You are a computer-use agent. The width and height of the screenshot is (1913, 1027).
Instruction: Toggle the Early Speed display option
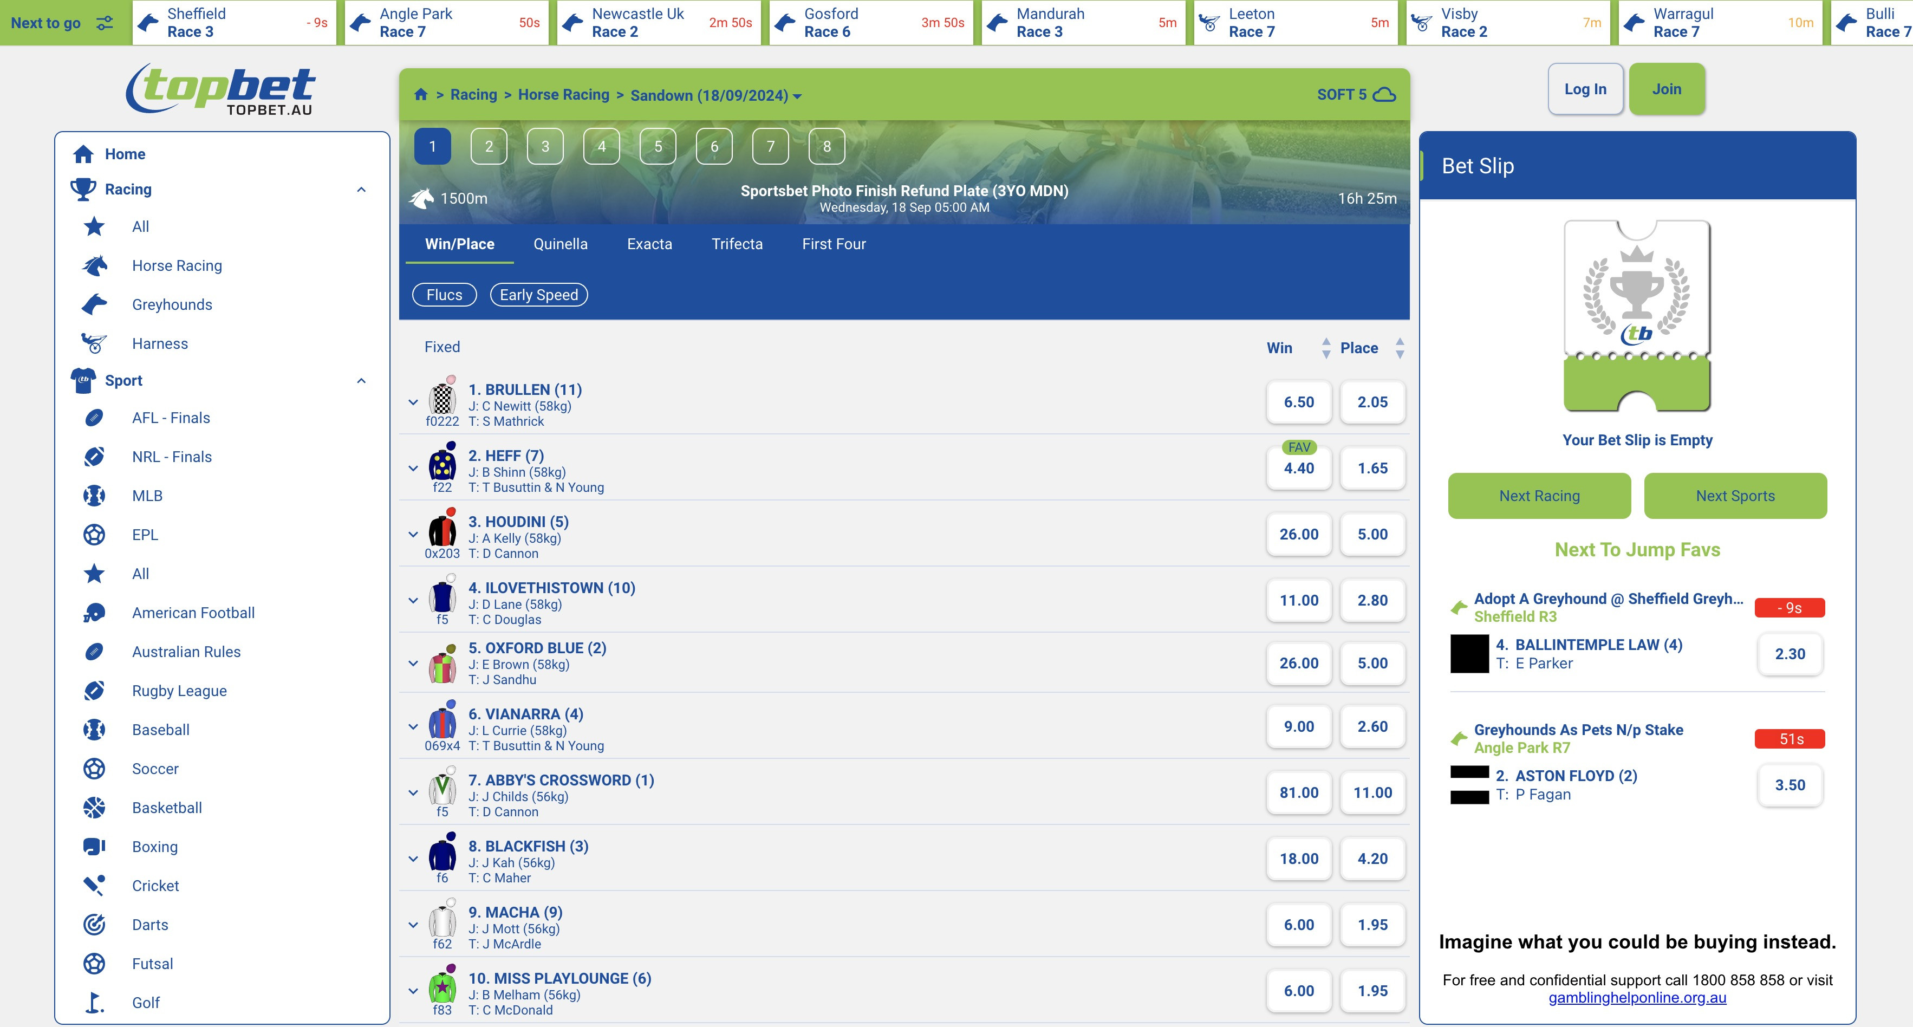pyautogui.click(x=539, y=295)
